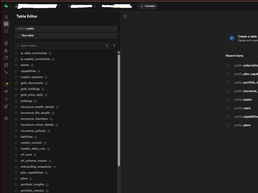Click the Connect button

coord(147,6)
